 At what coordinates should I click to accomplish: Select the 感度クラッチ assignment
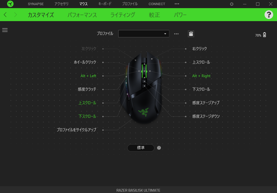pos(87,89)
